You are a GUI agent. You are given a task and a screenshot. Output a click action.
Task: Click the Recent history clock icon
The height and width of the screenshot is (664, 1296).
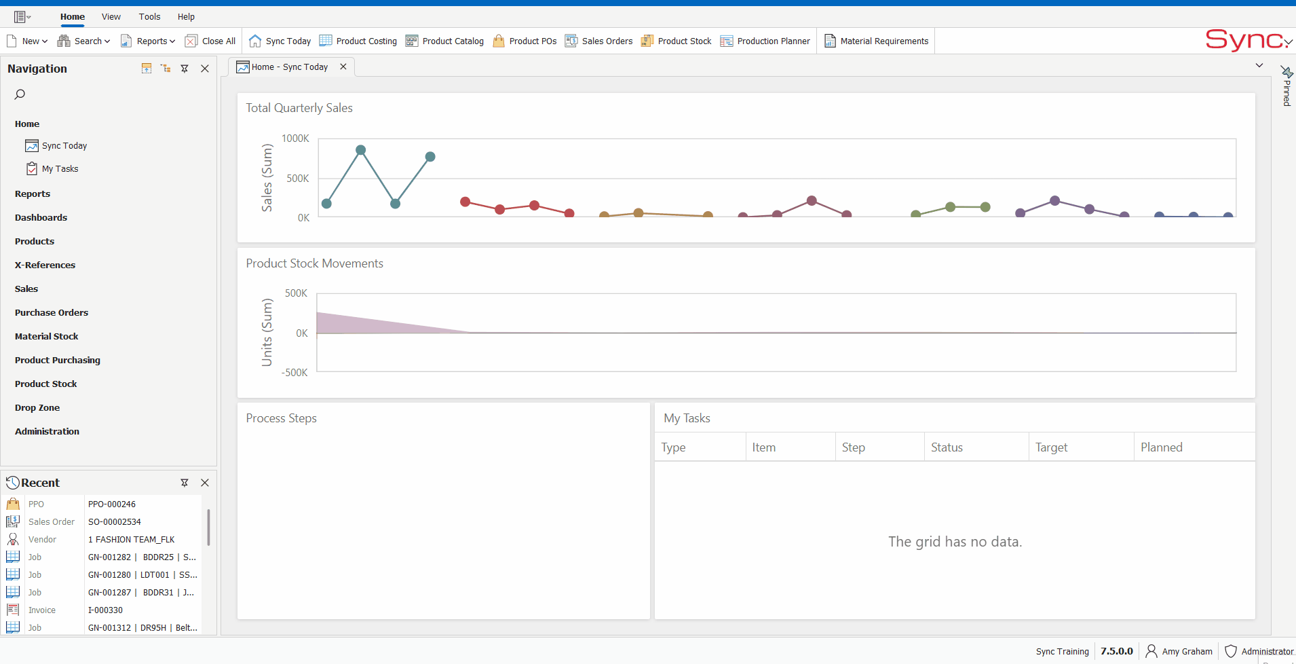point(13,483)
